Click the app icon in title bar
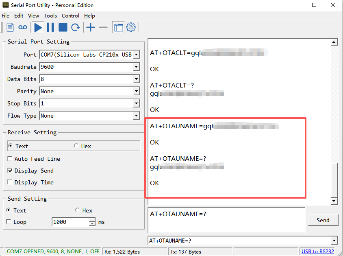343x256 pixels. click(x=5, y=4)
